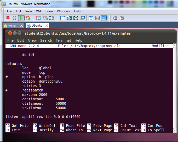Reset the VM with the red-green arrows icon
The height and width of the screenshot is (142, 178).
(x=28, y=18)
